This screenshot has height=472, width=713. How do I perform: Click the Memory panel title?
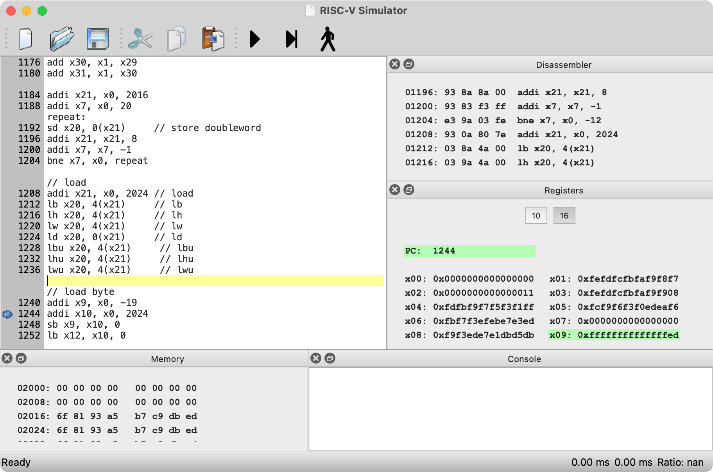[x=167, y=359]
